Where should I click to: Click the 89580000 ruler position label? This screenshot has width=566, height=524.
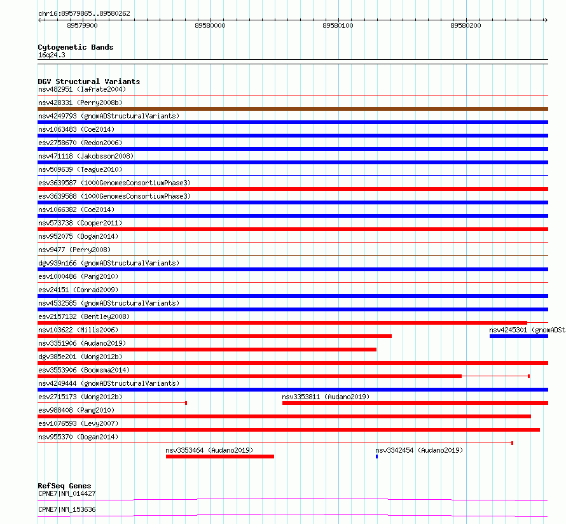(210, 25)
